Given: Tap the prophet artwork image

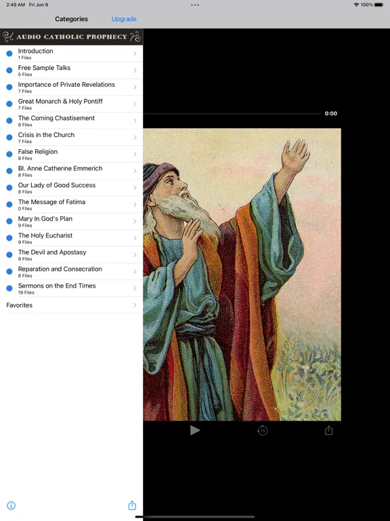Looking at the screenshot, I should pyautogui.click(x=242, y=275).
